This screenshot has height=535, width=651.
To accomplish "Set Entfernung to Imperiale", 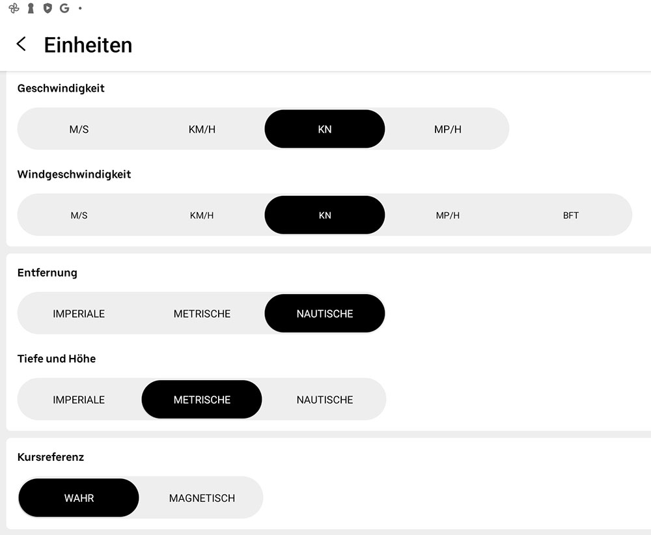I will [x=79, y=314].
